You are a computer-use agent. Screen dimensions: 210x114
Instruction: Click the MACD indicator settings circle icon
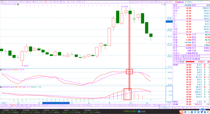1,87
